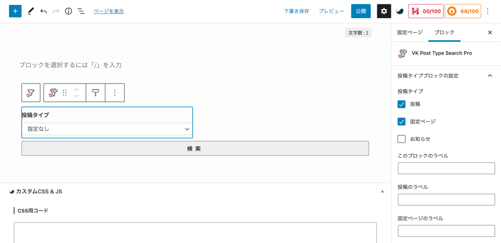
Task: Toggle the settings gear sidebar
Action: click(x=384, y=11)
